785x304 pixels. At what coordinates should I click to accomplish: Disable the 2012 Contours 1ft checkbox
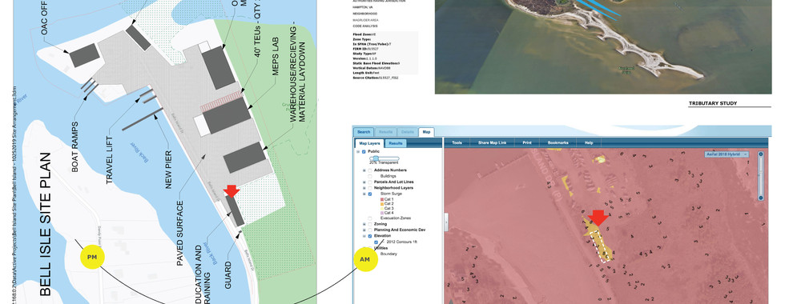coord(376,242)
